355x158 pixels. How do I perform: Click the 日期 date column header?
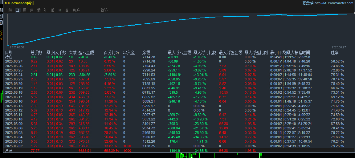(9, 53)
